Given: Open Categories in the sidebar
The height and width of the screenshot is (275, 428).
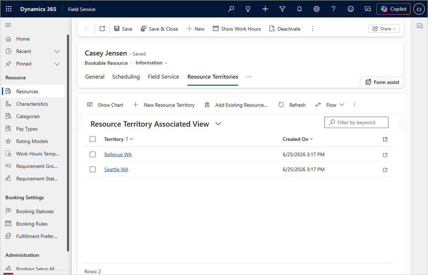Looking at the screenshot, I should [x=33, y=116].
